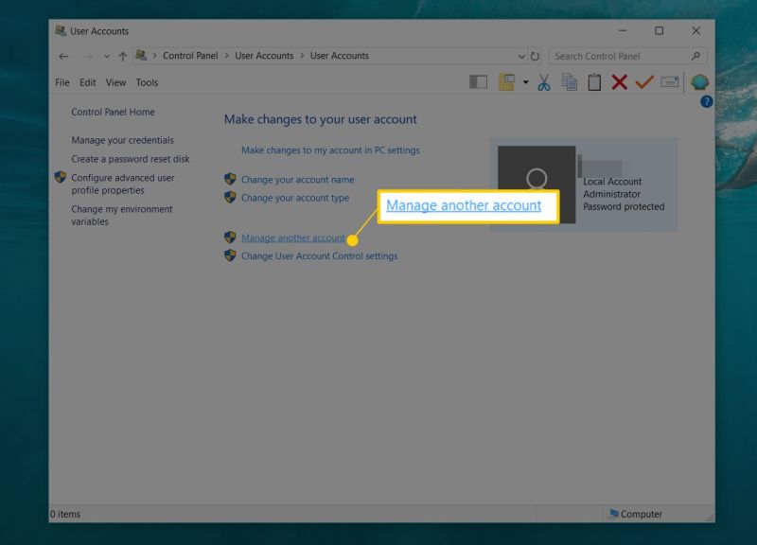Click the Forward arrow in navigation bar
The image size is (757, 545).
(87, 57)
